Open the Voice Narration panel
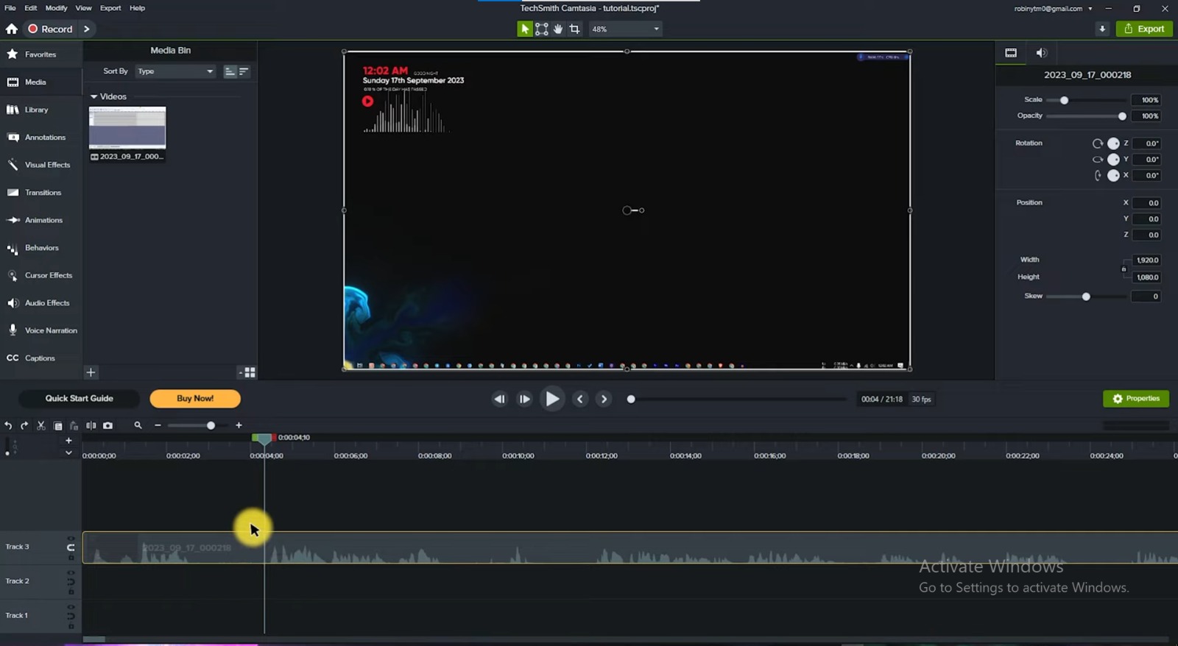The height and width of the screenshot is (646, 1178). (x=41, y=330)
